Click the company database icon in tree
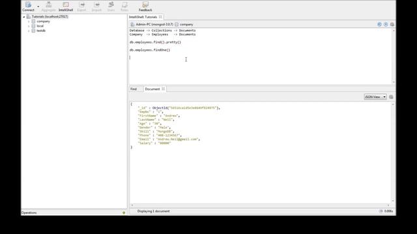417x234 pixels. point(33,21)
